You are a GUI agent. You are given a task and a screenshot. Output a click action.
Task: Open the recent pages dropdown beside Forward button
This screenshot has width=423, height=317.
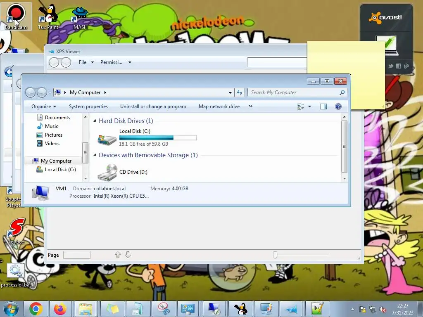pos(50,93)
